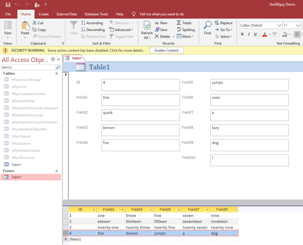Sort Ascending with the A-Z icon
Viewport: 303px width, 245px height.
tap(83, 23)
